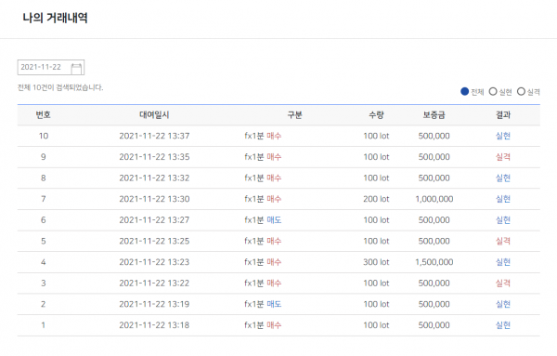
Task: Click fx1분 매수 in row 10
Action: (x=263, y=136)
